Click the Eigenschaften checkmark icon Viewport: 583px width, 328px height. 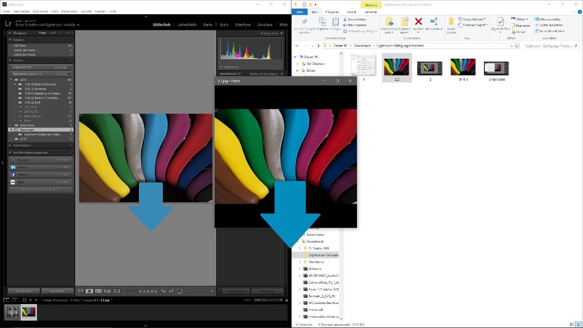point(500,22)
